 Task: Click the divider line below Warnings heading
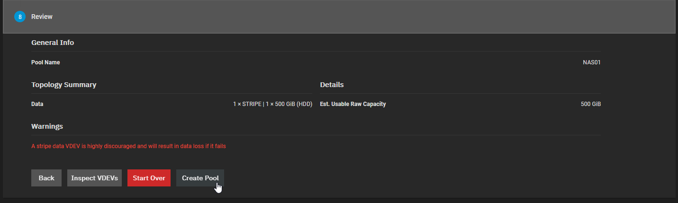point(316,135)
